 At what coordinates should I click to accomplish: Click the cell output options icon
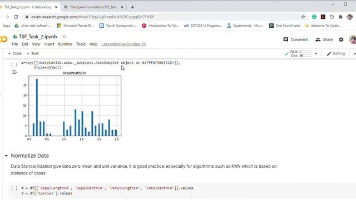[x=14, y=72]
